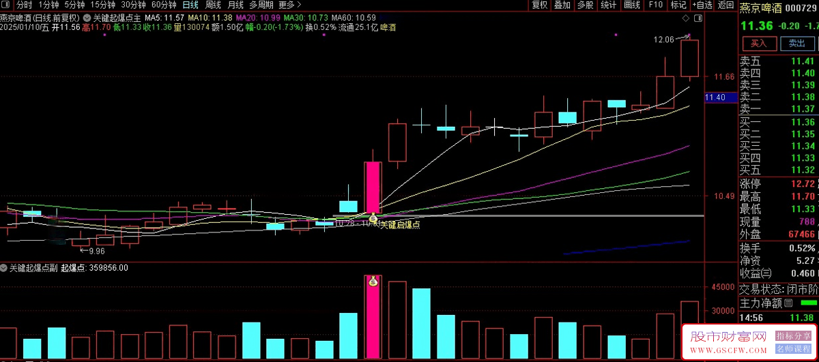Click the 名师课程 banner button
This screenshot has height=362, width=819.
click(793, 348)
